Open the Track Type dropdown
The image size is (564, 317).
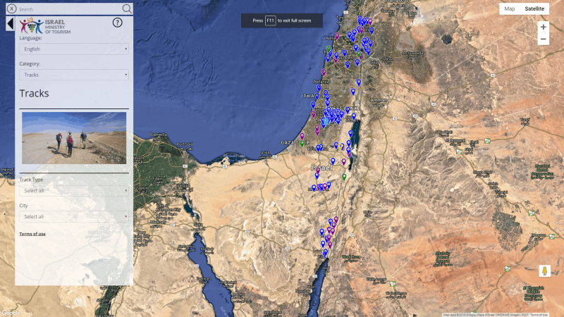(x=74, y=191)
